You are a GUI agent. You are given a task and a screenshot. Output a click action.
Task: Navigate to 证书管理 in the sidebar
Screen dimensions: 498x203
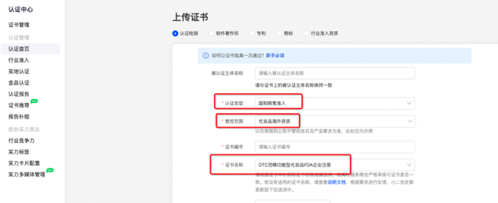pyautogui.click(x=18, y=25)
